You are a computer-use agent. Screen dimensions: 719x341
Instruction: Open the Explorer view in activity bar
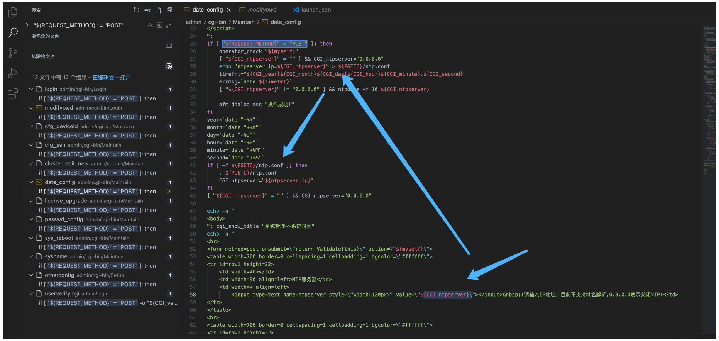coord(13,12)
